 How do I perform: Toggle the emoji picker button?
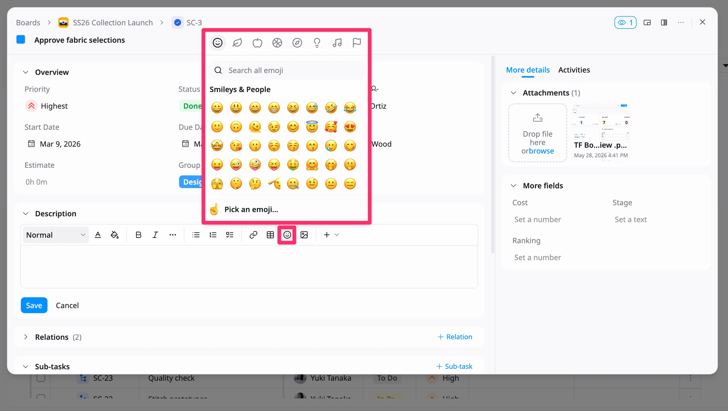point(287,235)
